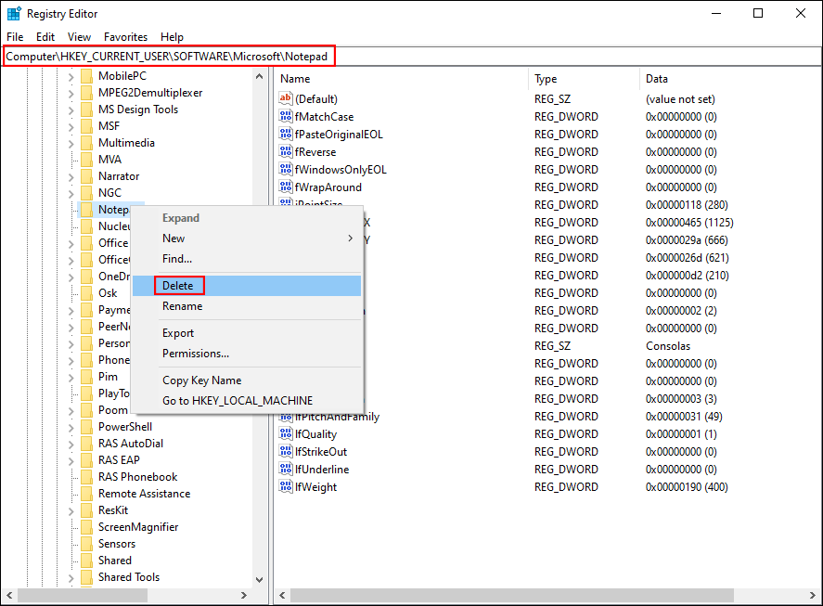Click the MobilePC folder icon
The image size is (823, 606).
(86, 76)
